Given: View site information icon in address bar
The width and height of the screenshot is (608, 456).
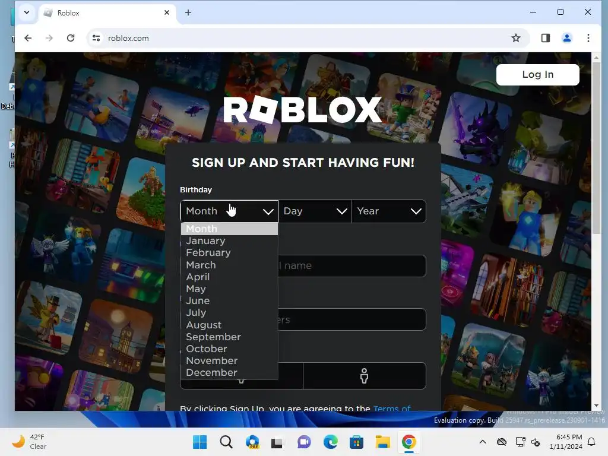Looking at the screenshot, I should (96, 38).
